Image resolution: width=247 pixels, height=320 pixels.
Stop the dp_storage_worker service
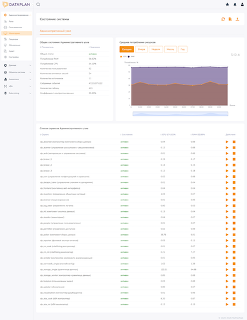pos(234,275)
